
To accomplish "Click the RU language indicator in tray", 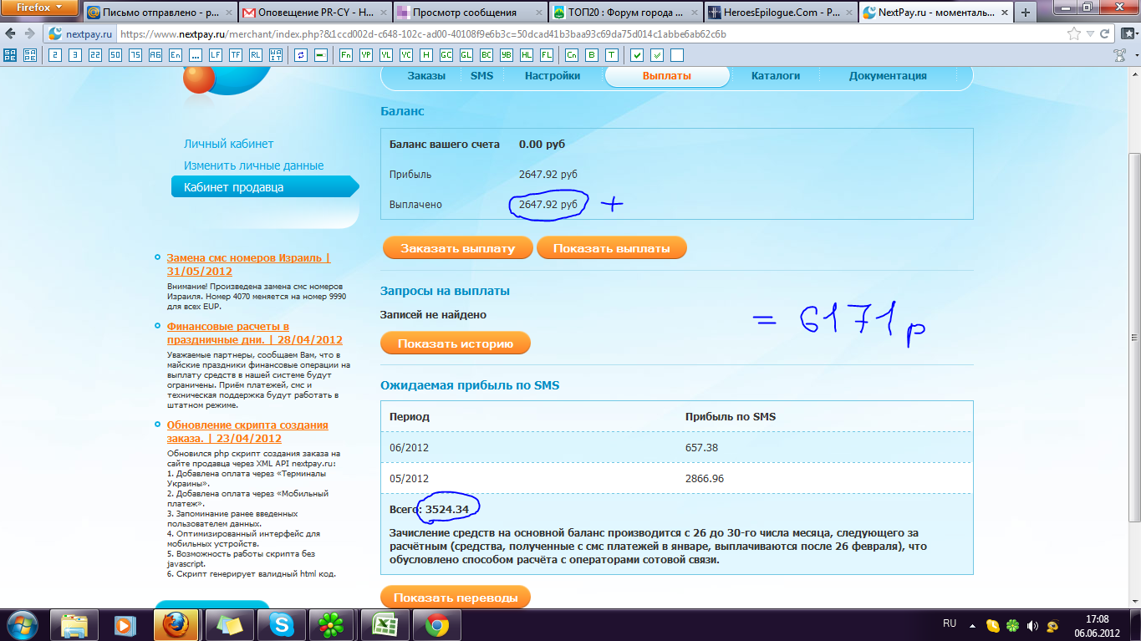I will (x=950, y=624).
